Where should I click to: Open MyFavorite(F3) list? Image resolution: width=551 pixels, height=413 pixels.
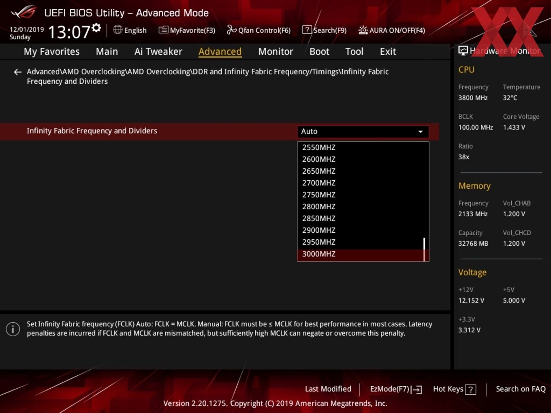187,30
